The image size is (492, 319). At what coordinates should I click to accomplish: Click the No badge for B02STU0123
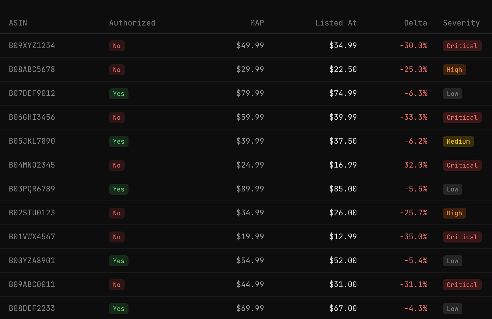click(x=117, y=213)
